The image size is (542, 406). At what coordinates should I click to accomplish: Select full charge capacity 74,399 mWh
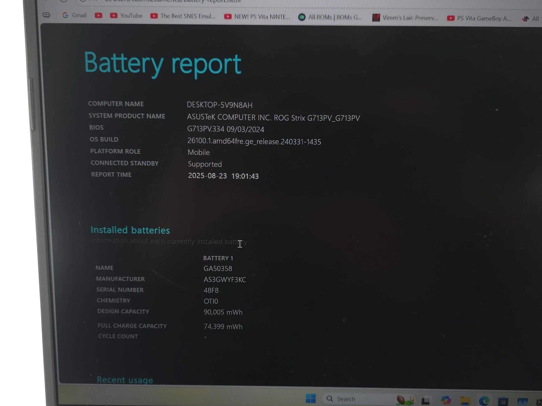click(x=223, y=326)
